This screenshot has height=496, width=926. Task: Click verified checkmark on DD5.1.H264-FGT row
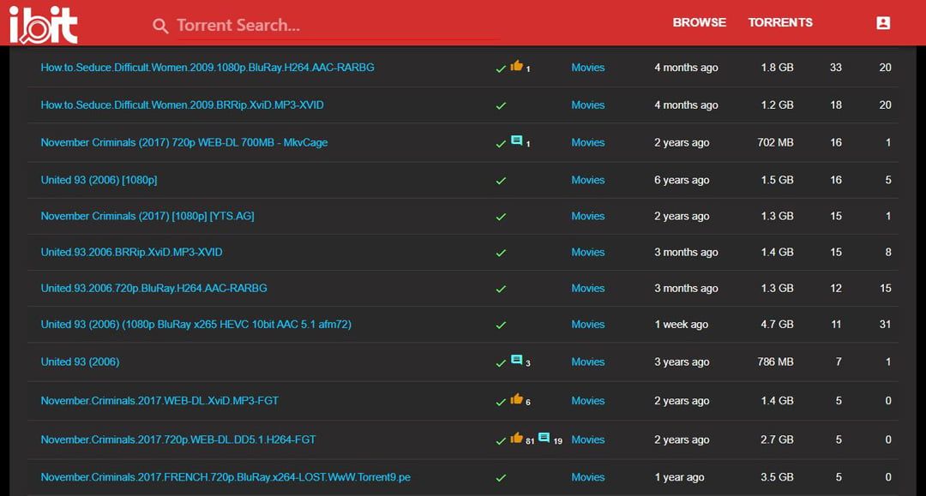click(501, 440)
